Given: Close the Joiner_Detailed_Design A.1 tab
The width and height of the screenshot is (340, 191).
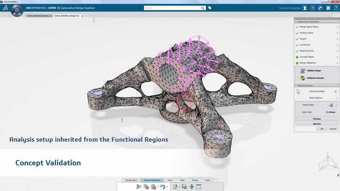Looking at the screenshot, I should tap(82, 16).
